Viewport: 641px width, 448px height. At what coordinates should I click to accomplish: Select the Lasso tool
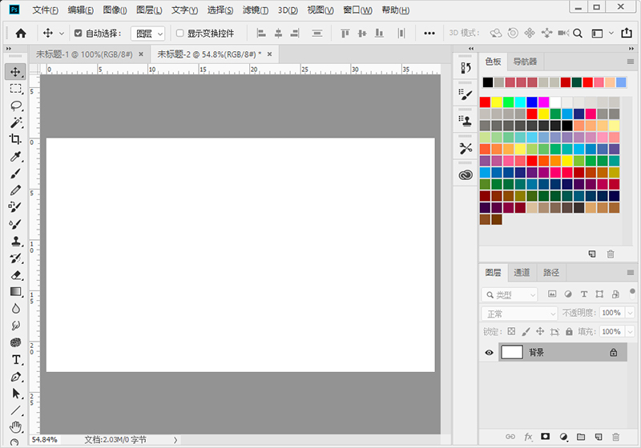point(16,106)
